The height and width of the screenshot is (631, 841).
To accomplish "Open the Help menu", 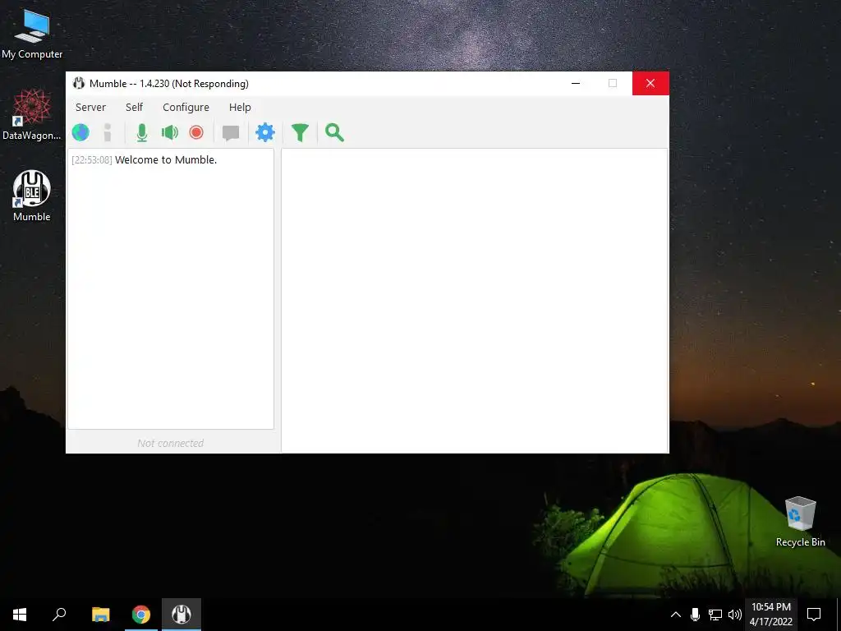I will (240, 108).
